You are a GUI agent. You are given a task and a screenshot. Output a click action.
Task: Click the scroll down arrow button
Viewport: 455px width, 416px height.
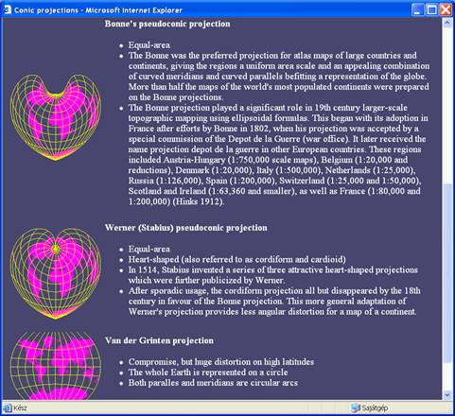pyautogui.click(x=446, y=394)
